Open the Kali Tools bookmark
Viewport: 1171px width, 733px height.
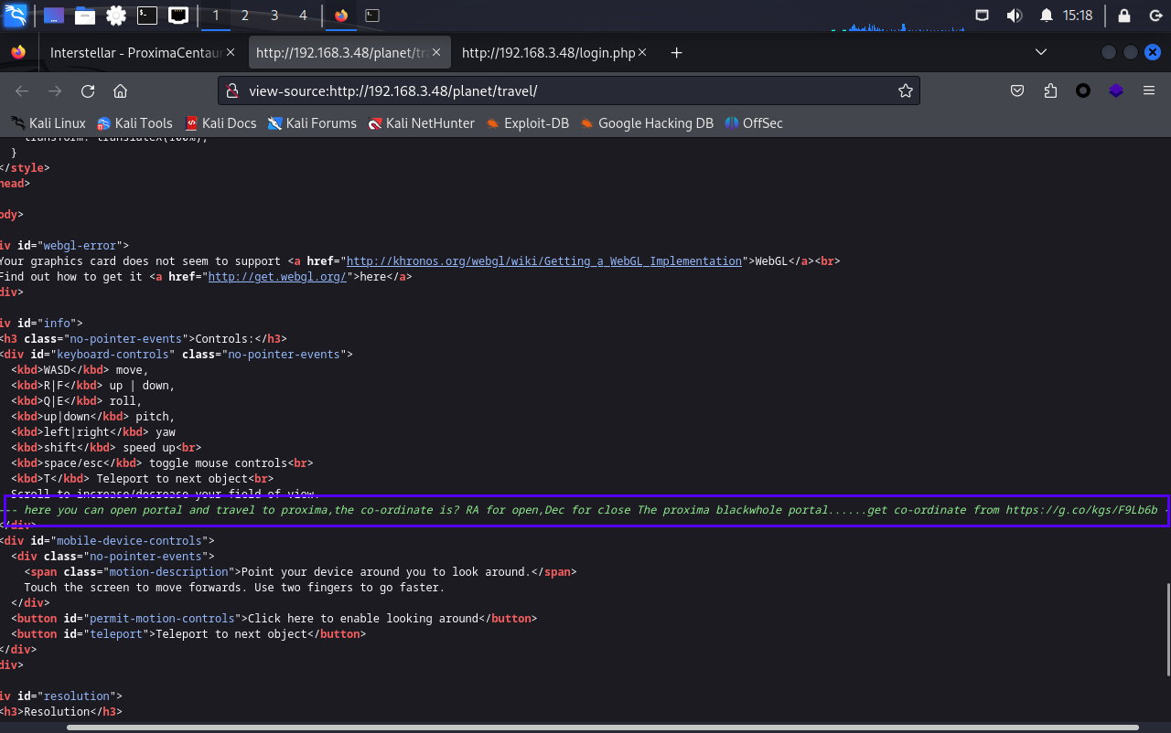click(134, 123)
